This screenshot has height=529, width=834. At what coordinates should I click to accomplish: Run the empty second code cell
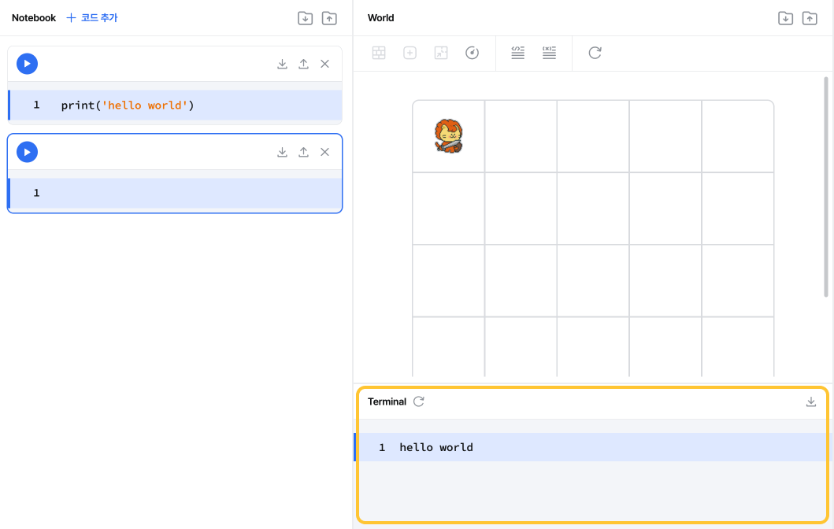(27, 152)
